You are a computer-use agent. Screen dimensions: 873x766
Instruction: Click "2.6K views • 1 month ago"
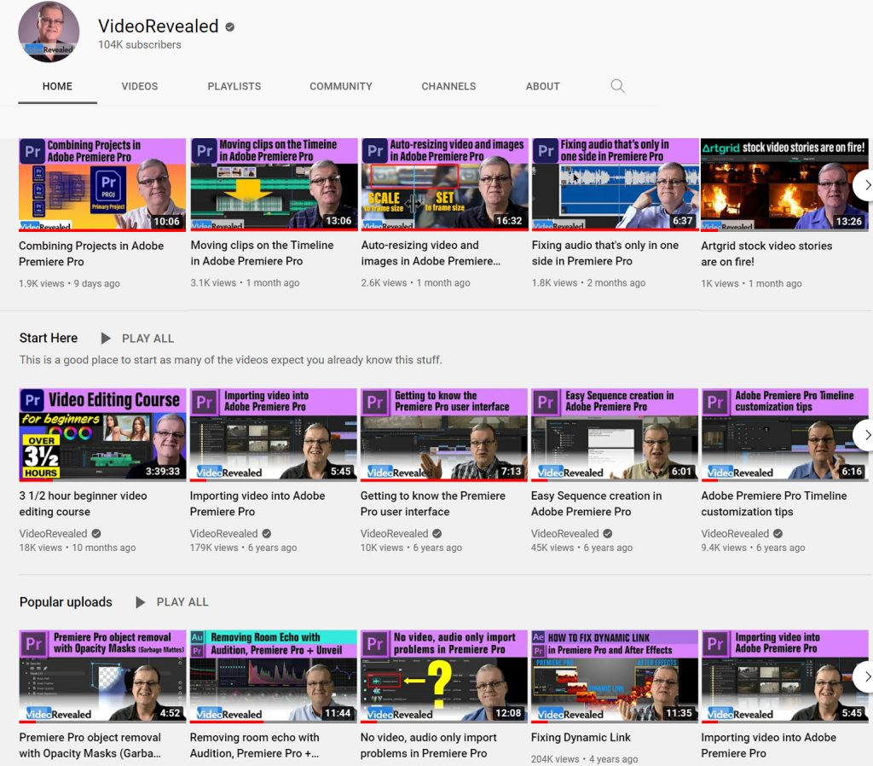coord(415,283)
